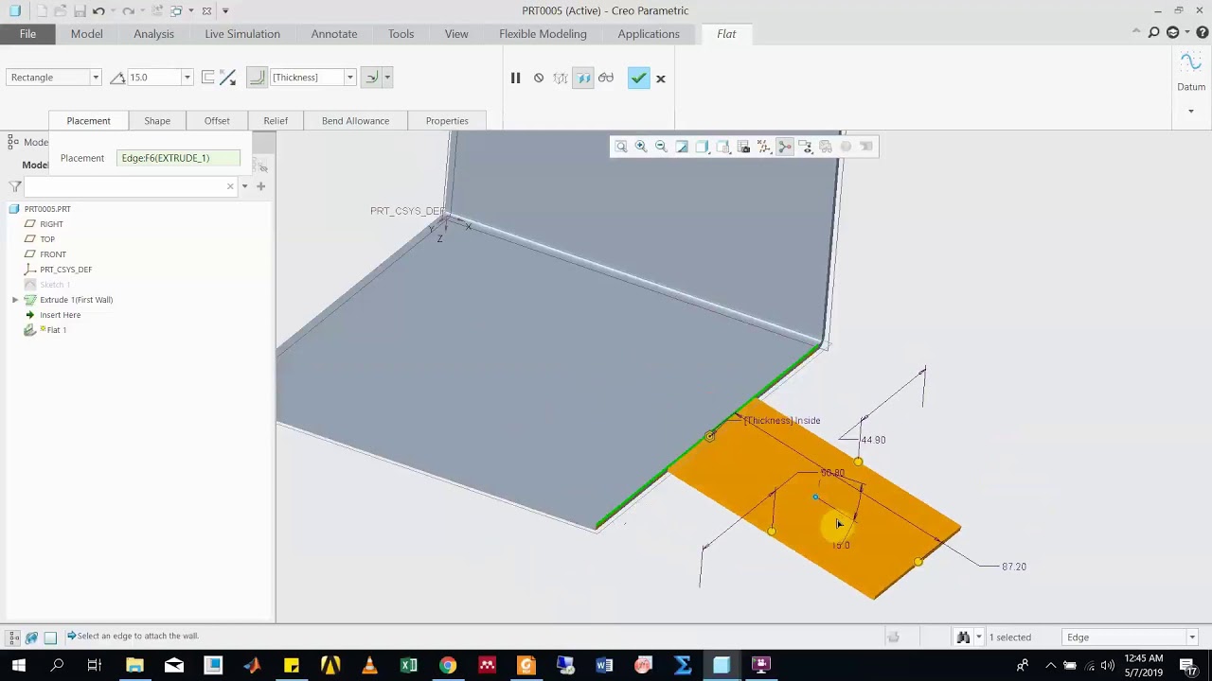Open the Datum Display Filters icon
The image size is (1212, 681).
[764, 147]
